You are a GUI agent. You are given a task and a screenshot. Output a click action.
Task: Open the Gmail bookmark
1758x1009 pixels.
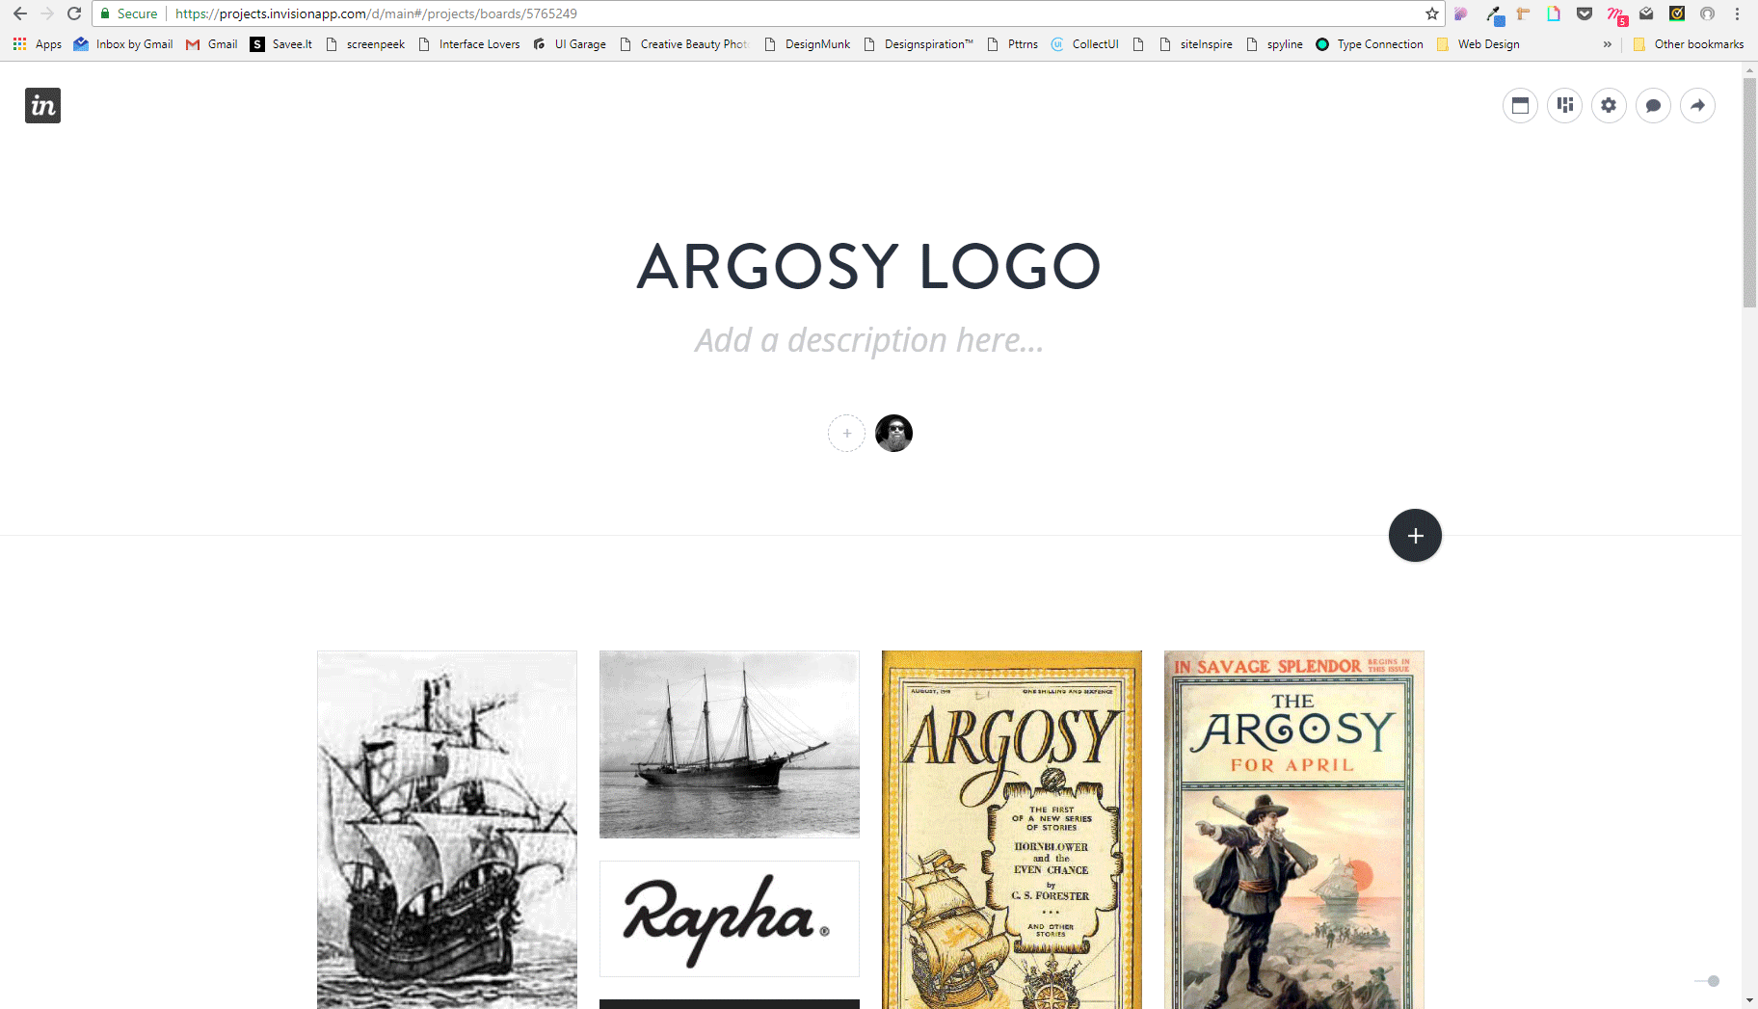[x=211, y=44]
